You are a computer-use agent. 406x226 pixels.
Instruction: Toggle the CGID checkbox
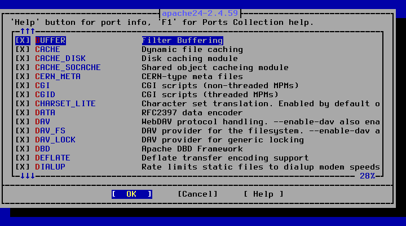pyautogui.click(x=23, y=95)
